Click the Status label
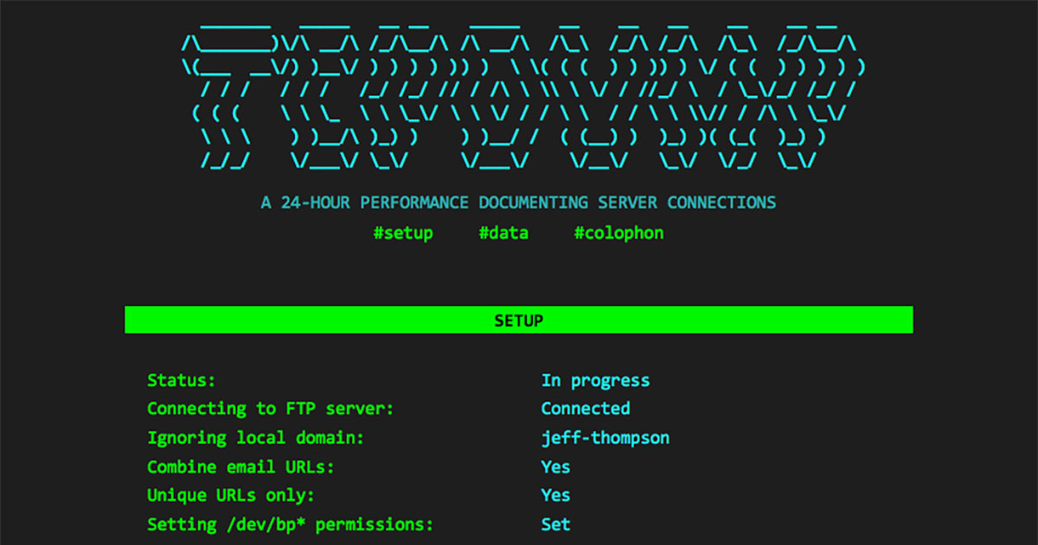Screen dimensions: 1038x545 click(181, 380)
